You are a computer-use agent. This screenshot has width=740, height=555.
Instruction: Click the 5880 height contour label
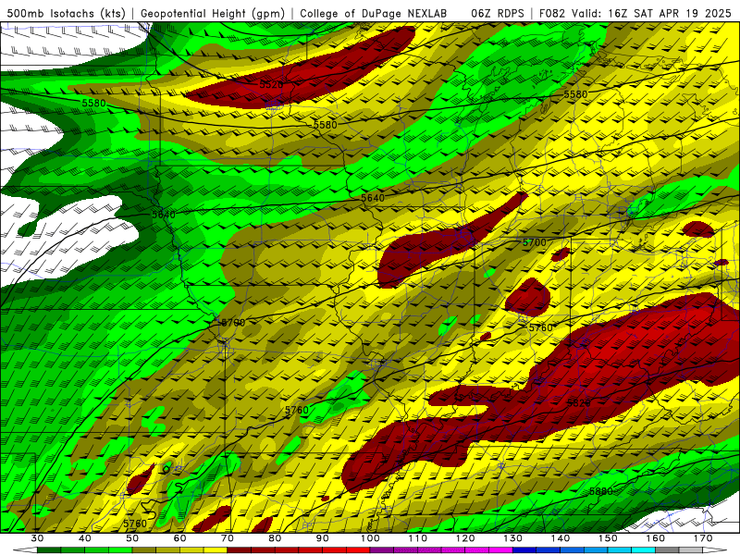601,491
